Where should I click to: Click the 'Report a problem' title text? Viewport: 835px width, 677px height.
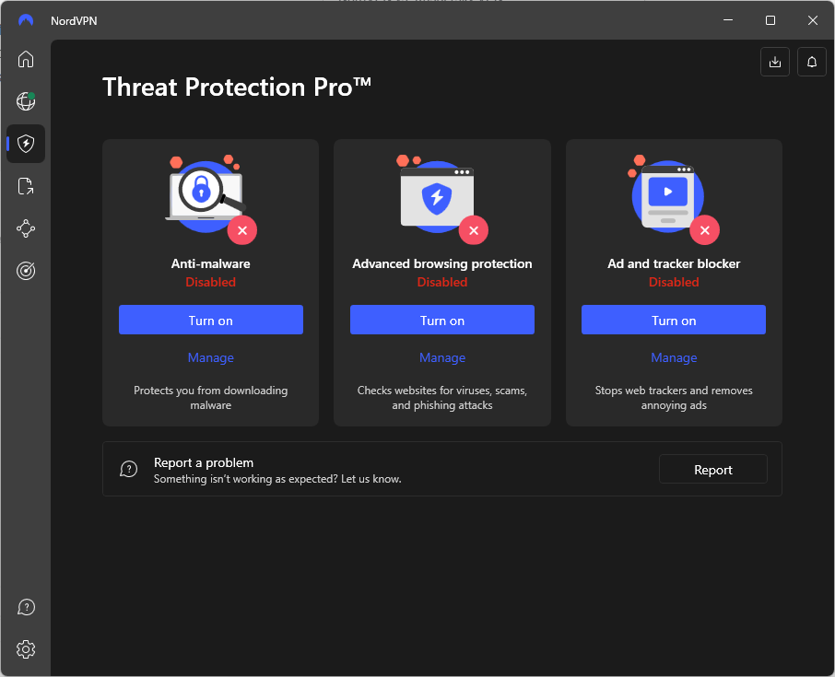[204, 462]
